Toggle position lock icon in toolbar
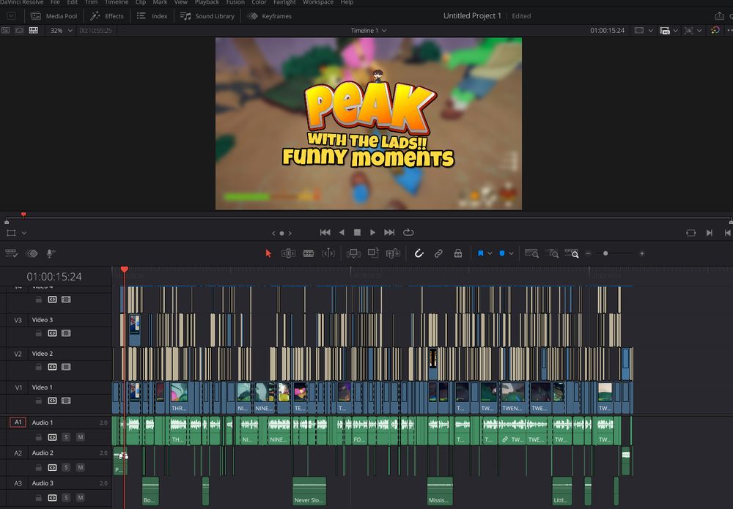The height and width of the screenshot is (509, 733). (458, 253)
